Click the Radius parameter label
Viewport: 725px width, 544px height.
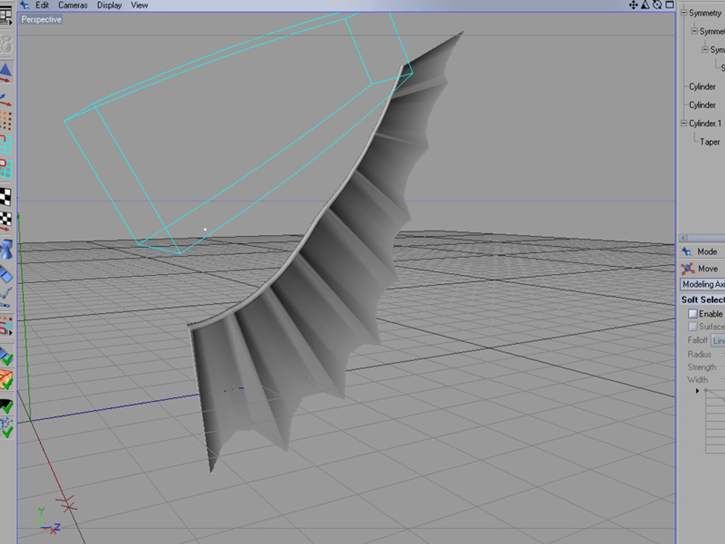click(699, 354)
